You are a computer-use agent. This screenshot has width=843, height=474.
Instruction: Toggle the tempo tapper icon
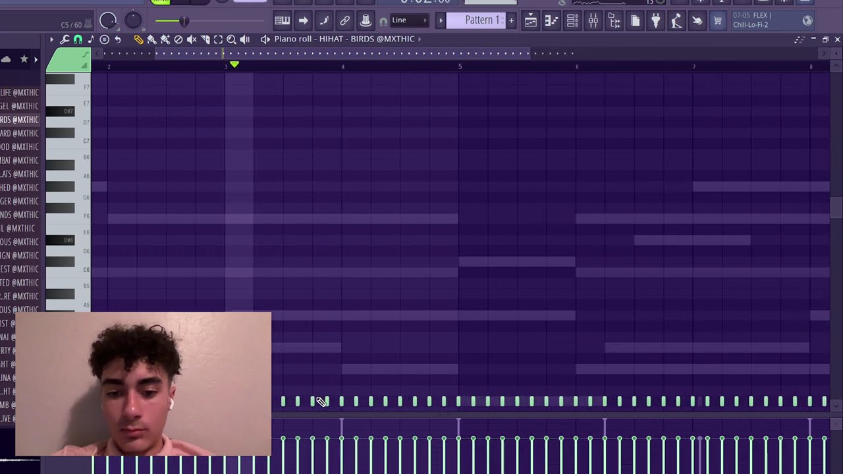coord(676,20)
